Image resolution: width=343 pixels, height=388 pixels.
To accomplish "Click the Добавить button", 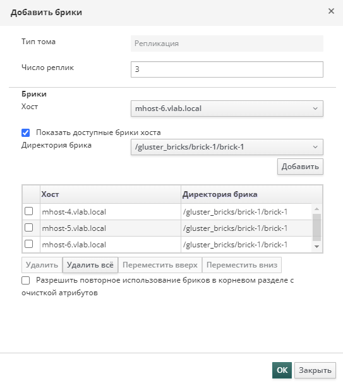I will [x=300, y=167].
